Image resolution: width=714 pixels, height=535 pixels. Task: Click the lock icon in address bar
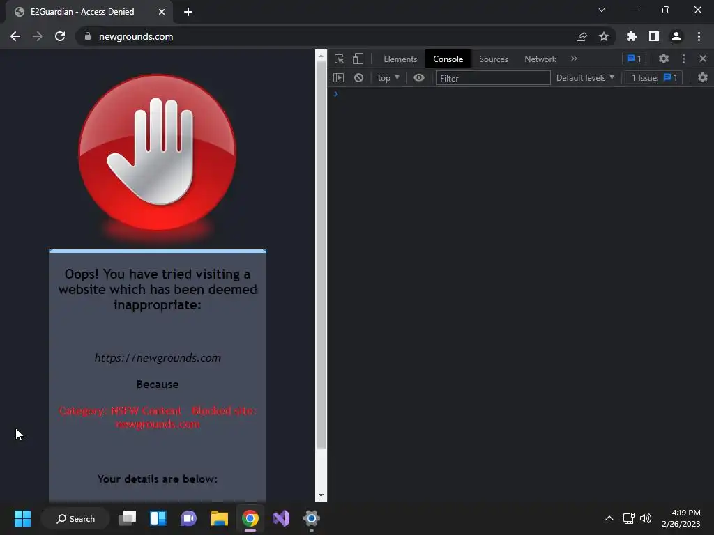pos(88,36)
